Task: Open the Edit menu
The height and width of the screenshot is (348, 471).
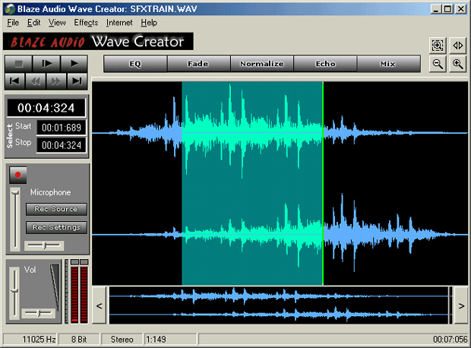Action: click(33, 23)
